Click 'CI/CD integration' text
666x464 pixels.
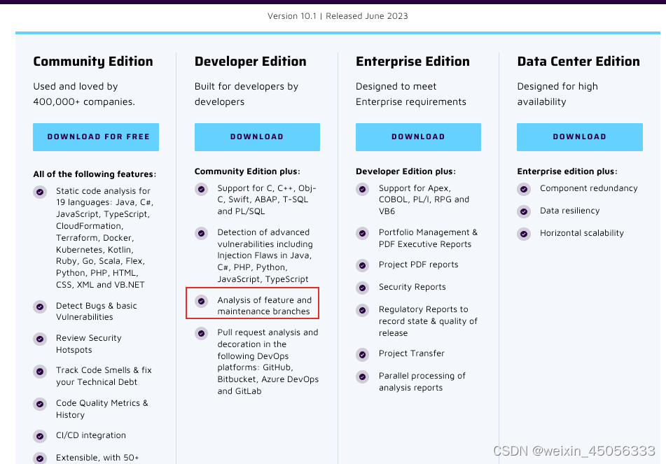click(x=91, y=435)
